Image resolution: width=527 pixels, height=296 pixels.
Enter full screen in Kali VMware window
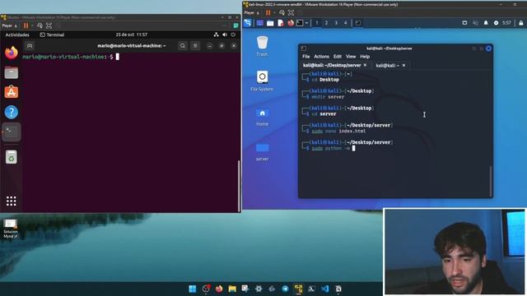pyautogui.click(x=291, y=13)
